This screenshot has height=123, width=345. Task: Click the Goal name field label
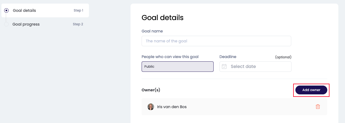click(x=152, y=31)
